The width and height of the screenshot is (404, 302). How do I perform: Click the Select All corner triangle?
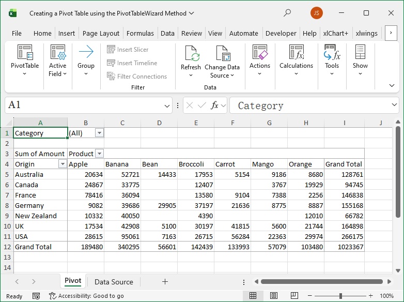click(10, 123)
